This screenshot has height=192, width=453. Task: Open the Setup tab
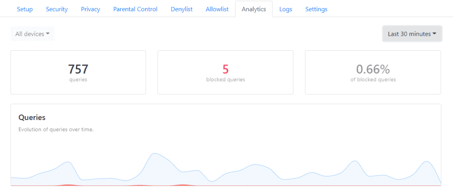(25, 9)
